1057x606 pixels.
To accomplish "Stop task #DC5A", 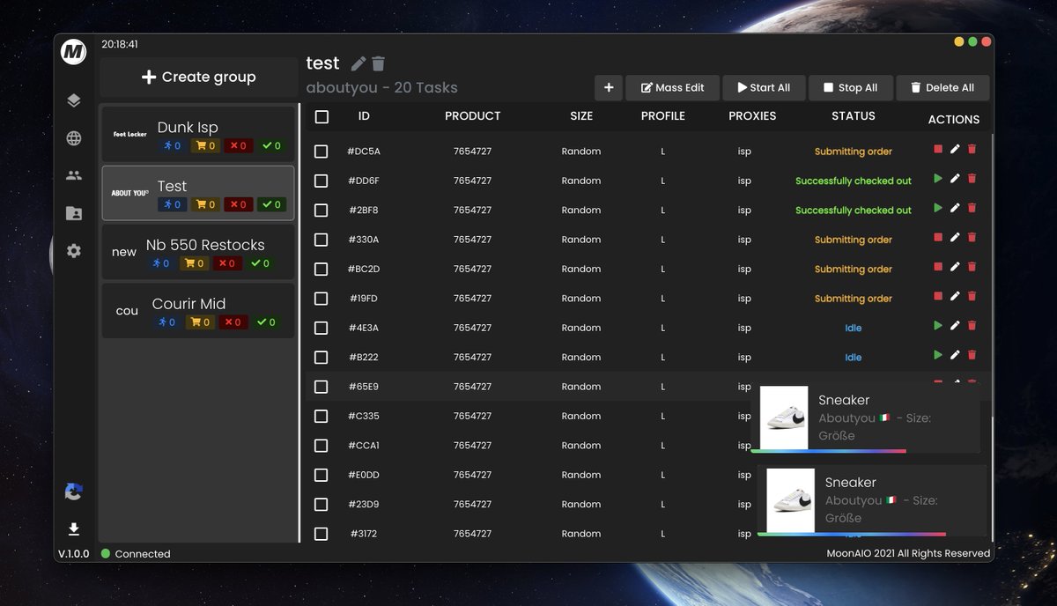I will pyautogui.click(x=938, y=150).
